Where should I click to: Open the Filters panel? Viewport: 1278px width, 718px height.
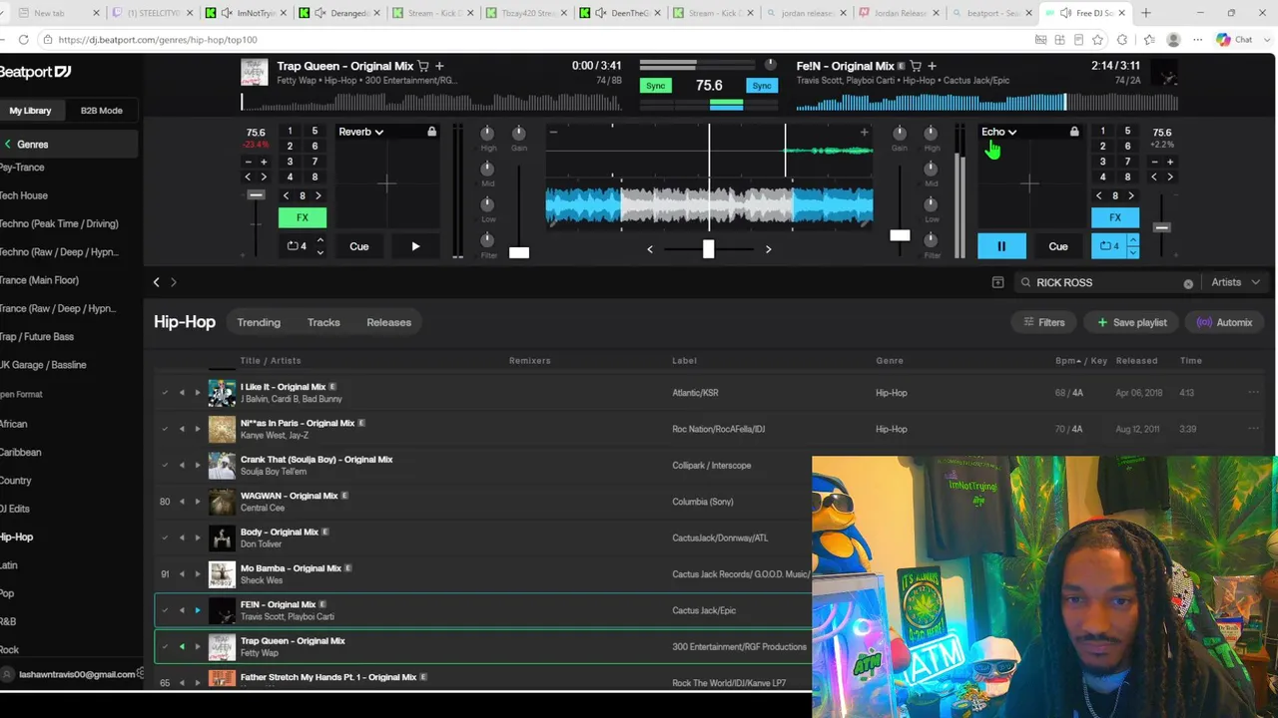coord(1044,322)
